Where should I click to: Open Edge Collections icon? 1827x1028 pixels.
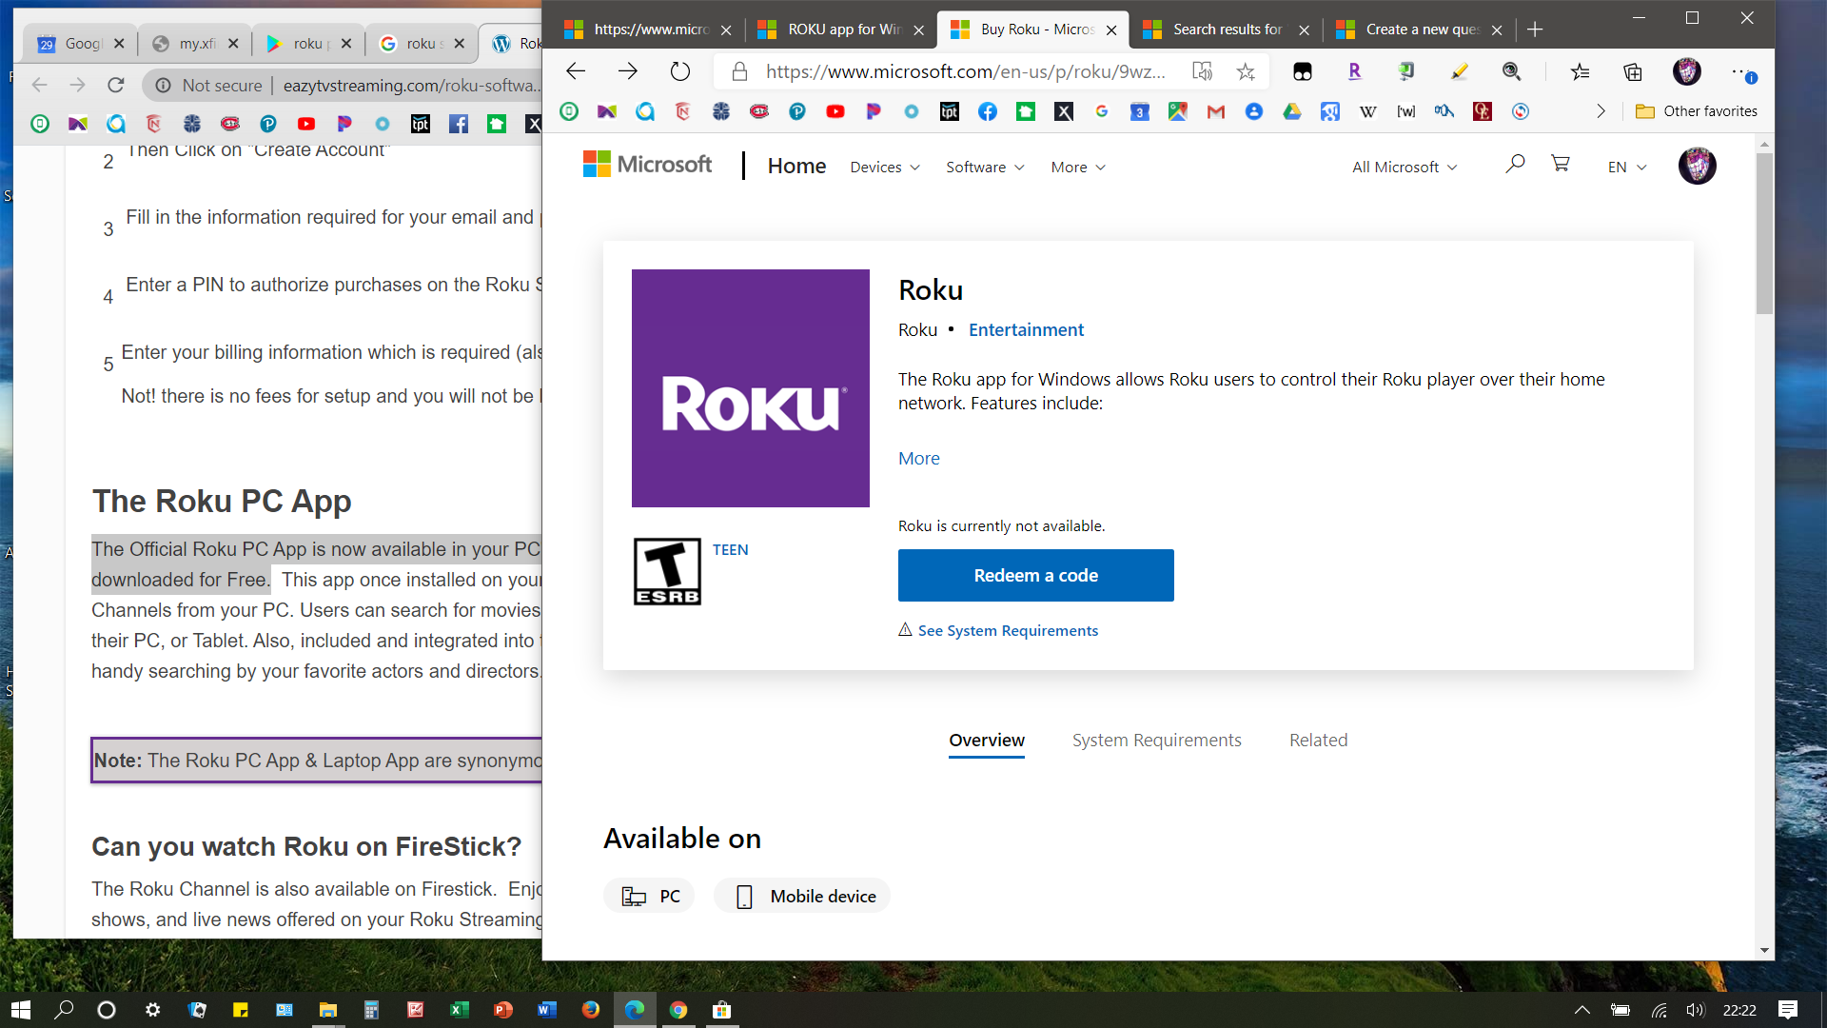point(1633,71)
